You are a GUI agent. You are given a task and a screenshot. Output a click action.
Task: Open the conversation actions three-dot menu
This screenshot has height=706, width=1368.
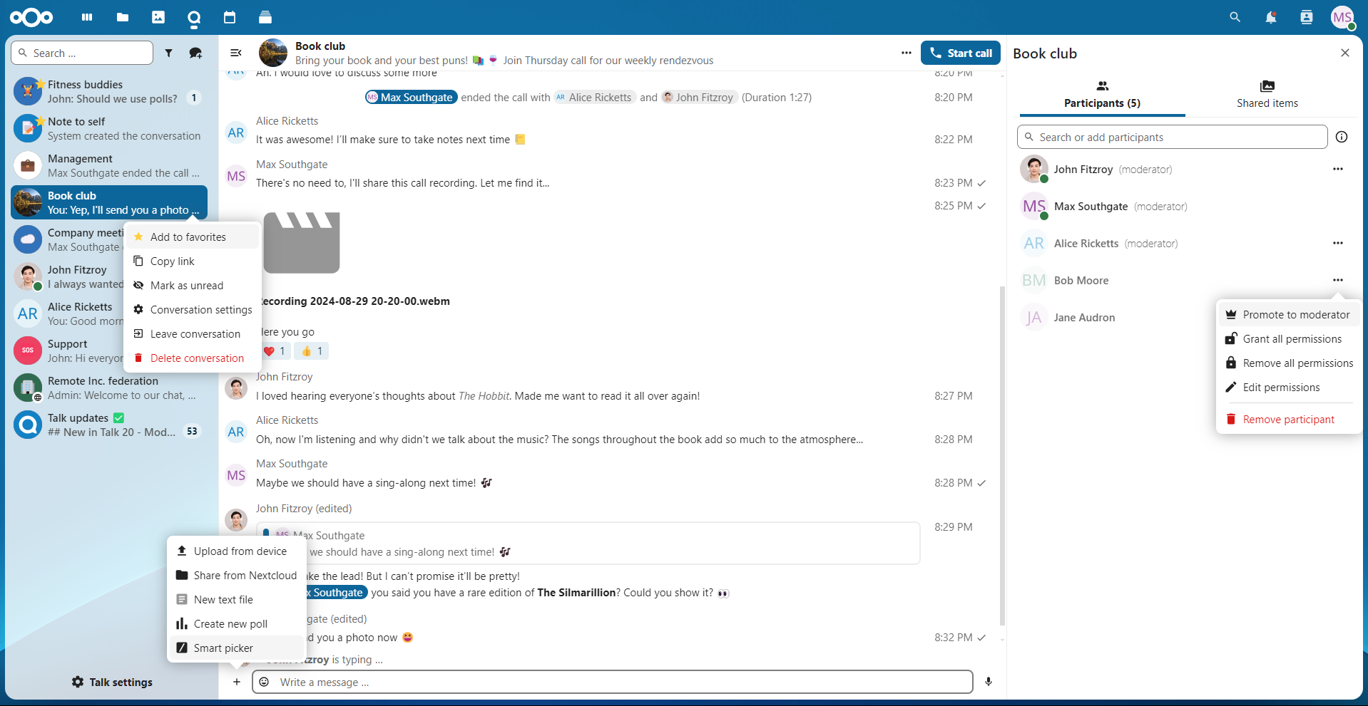(x=906, y=52)
